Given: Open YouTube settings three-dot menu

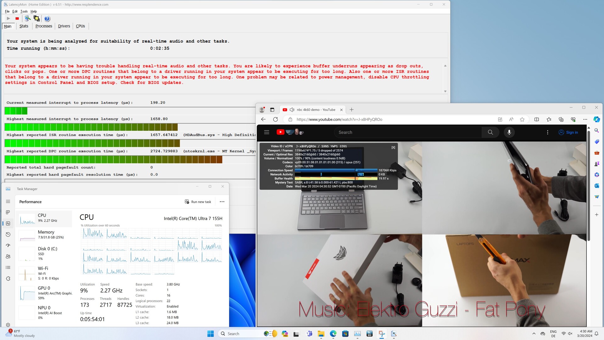Looking at the screenshot, I should pyautogui.click(x=547, y=133).
